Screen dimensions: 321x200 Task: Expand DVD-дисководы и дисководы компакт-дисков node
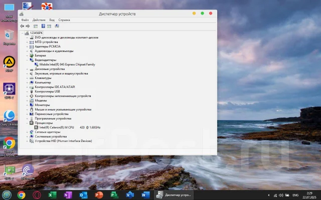[x=27, y=37]
